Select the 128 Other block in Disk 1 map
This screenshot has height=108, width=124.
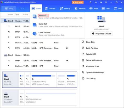click(22, 98)
